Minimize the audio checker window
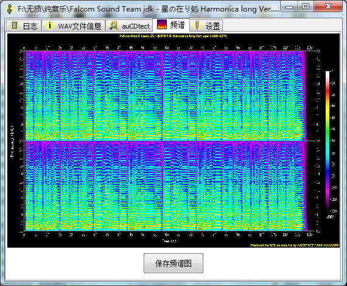 tap(289, 7)
